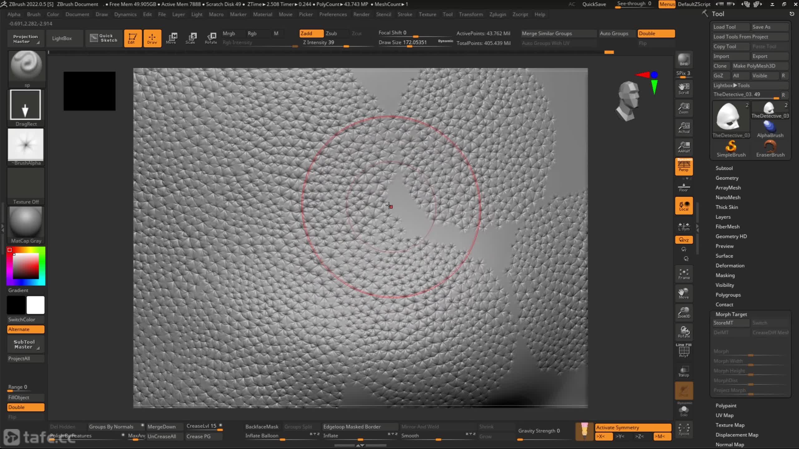Open the Transform menu

[x=471, y=14]
